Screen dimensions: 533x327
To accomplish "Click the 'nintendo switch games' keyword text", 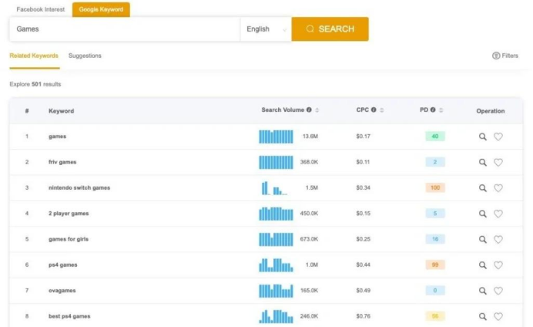I will [79, 188].
